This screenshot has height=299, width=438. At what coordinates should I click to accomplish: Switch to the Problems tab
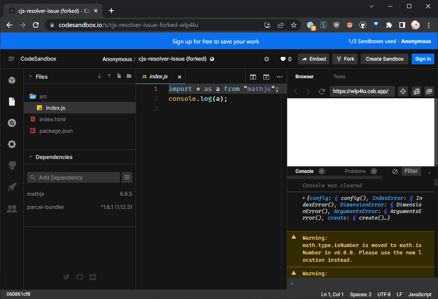[x=355, y=171]
